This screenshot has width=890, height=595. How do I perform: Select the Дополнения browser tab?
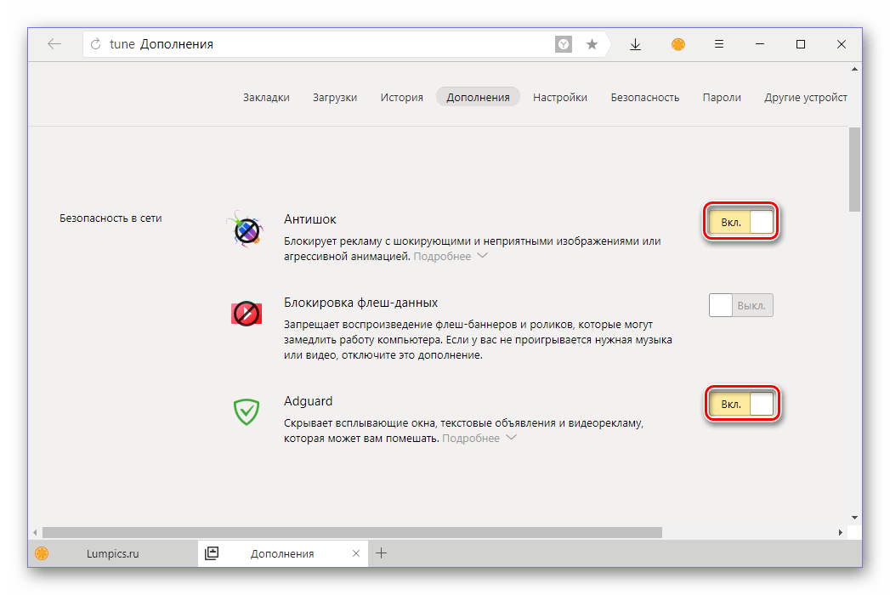tap(283, 553)
